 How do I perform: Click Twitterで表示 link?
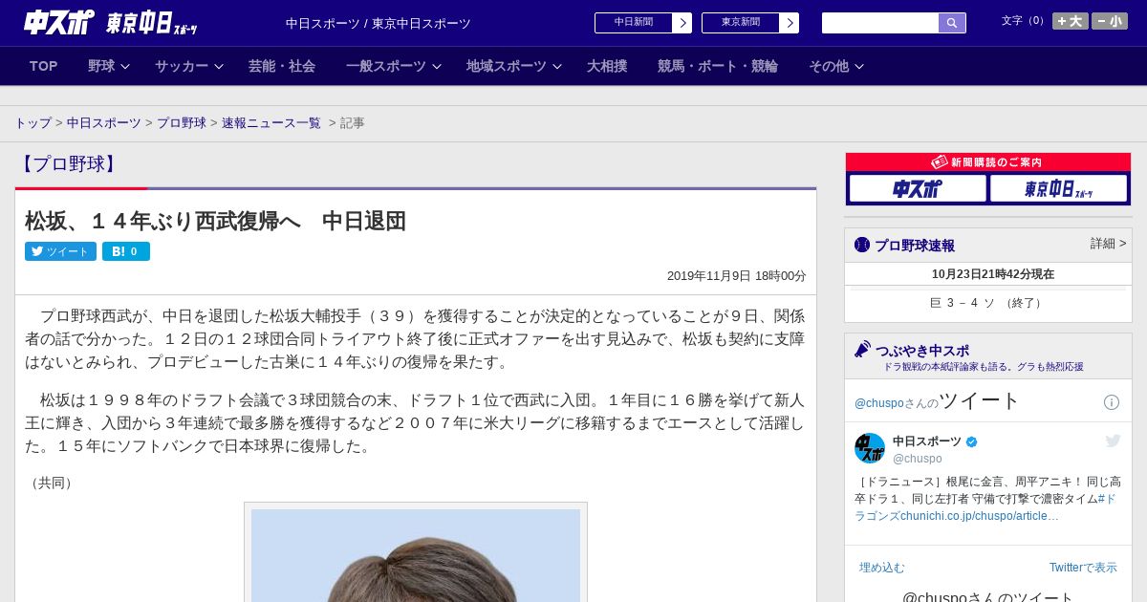[1083, 568]
